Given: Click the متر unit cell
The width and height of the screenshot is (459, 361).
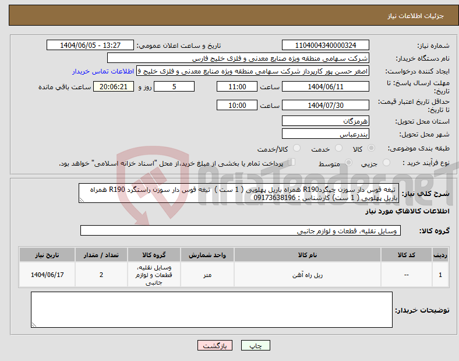Looking at the screenshot, I should pos(207,275).
